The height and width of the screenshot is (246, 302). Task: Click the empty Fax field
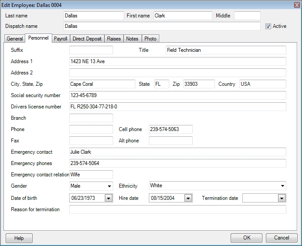(x=91, y=141)
